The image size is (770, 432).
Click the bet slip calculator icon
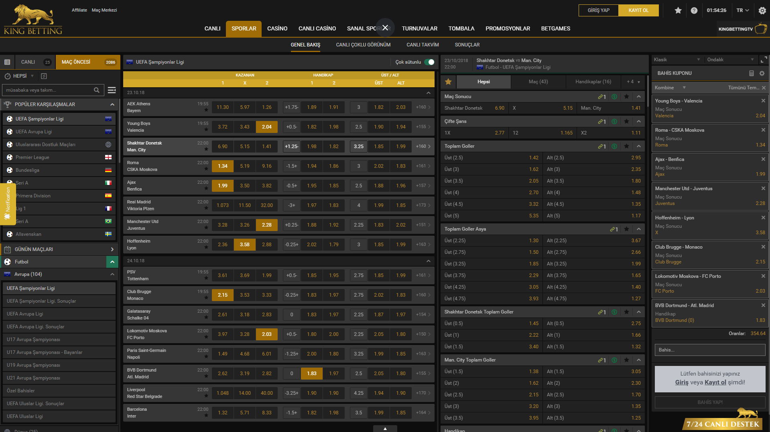752,73
